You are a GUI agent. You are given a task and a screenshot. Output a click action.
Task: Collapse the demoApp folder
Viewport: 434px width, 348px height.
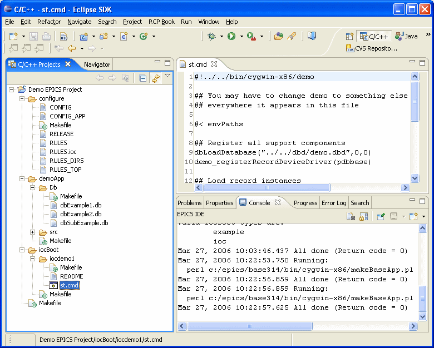click(22, 178)
